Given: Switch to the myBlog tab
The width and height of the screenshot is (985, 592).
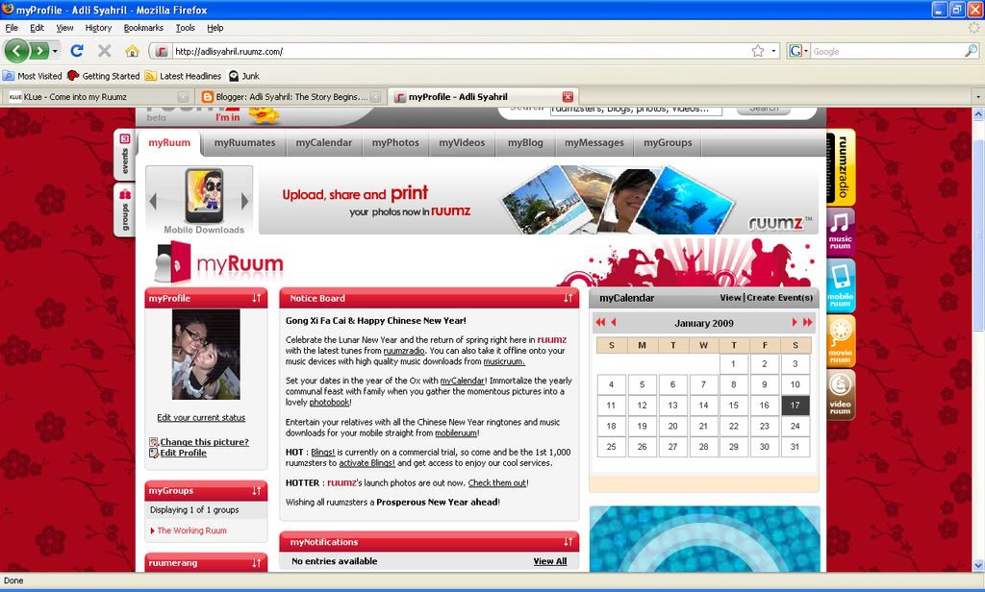Looking at the screenshot, I should (x=525, y=142).
